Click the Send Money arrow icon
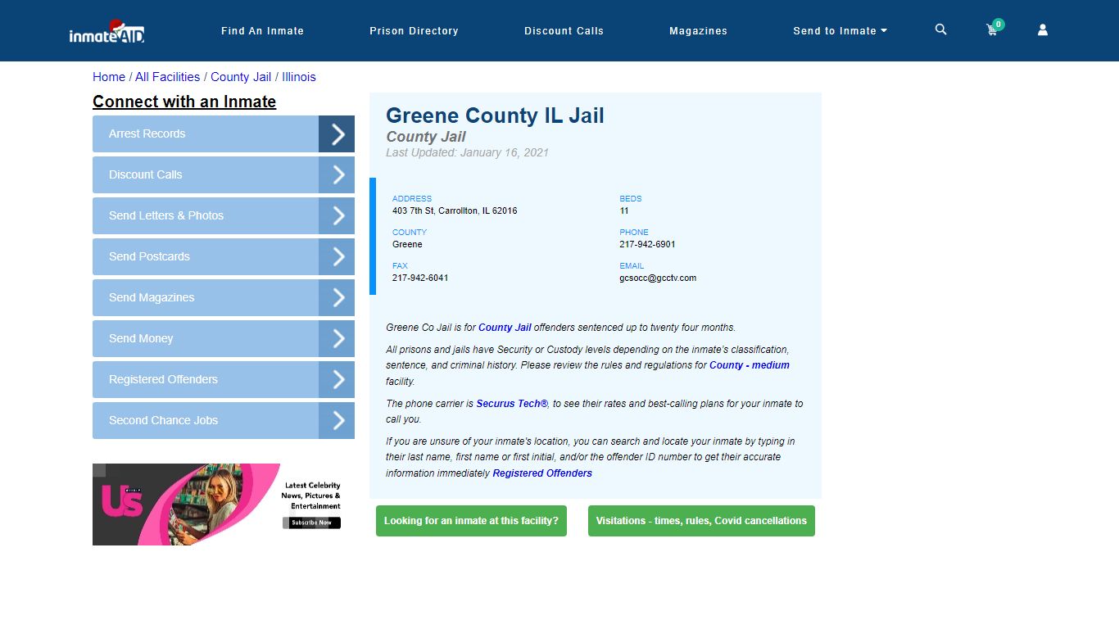 point(337,338)
